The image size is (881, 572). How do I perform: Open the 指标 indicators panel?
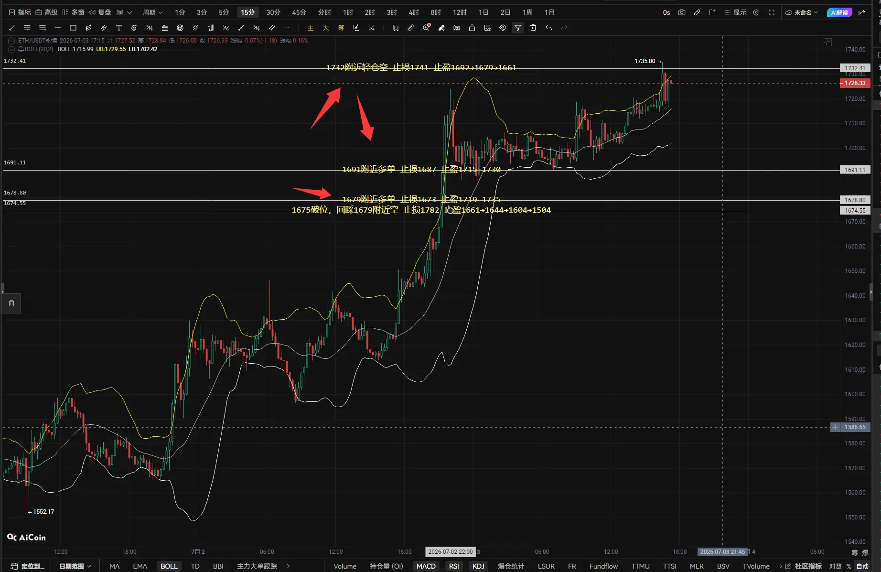click(x=20, y=12)
